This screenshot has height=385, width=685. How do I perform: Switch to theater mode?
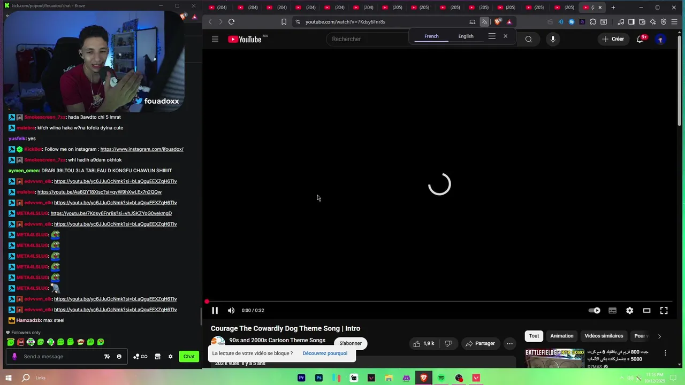(646, 310)
